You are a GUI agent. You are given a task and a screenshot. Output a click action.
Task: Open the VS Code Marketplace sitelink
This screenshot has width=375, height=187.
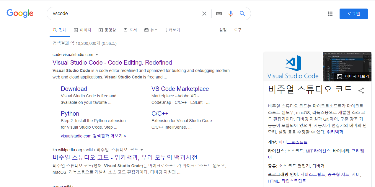(x=180, y=89)
